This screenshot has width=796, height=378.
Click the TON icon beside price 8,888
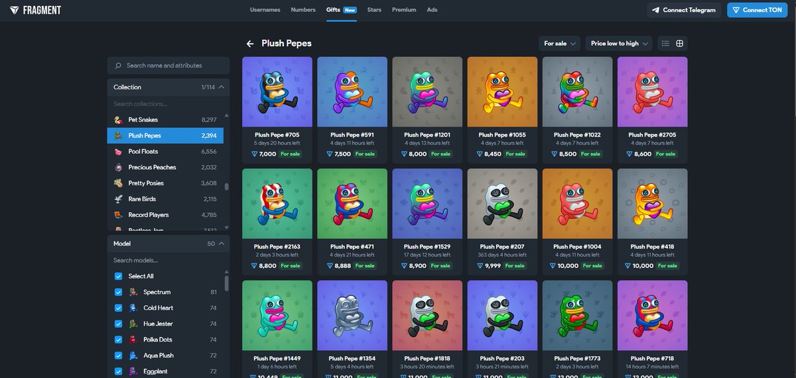330,266
